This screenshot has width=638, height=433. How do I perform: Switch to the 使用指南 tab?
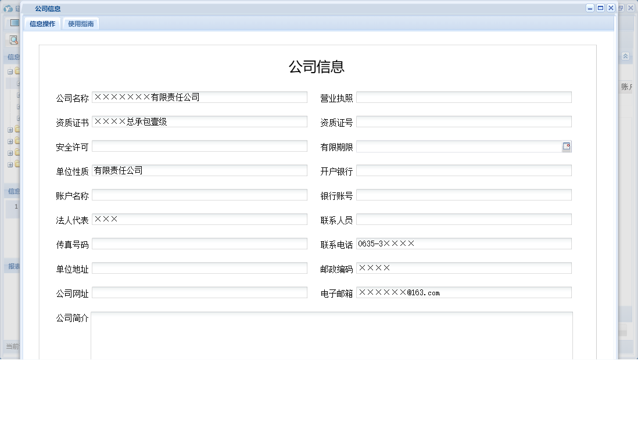[x=80, y=24]
